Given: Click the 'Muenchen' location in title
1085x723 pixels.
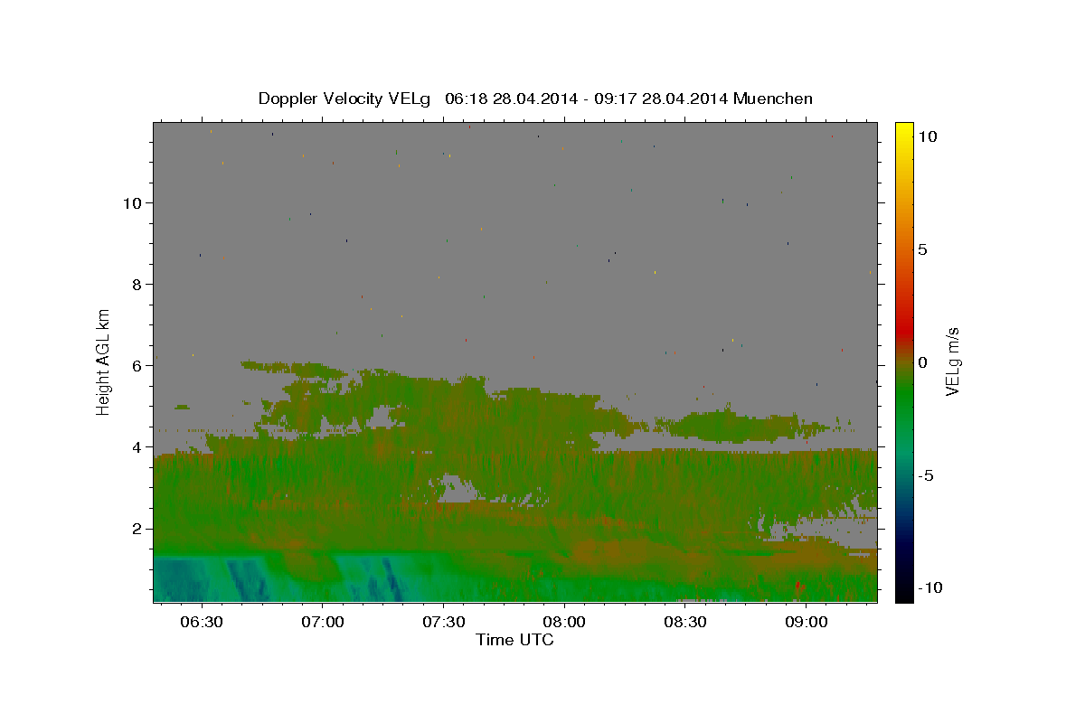Looking at the screenshot, I should coord(773,99).
